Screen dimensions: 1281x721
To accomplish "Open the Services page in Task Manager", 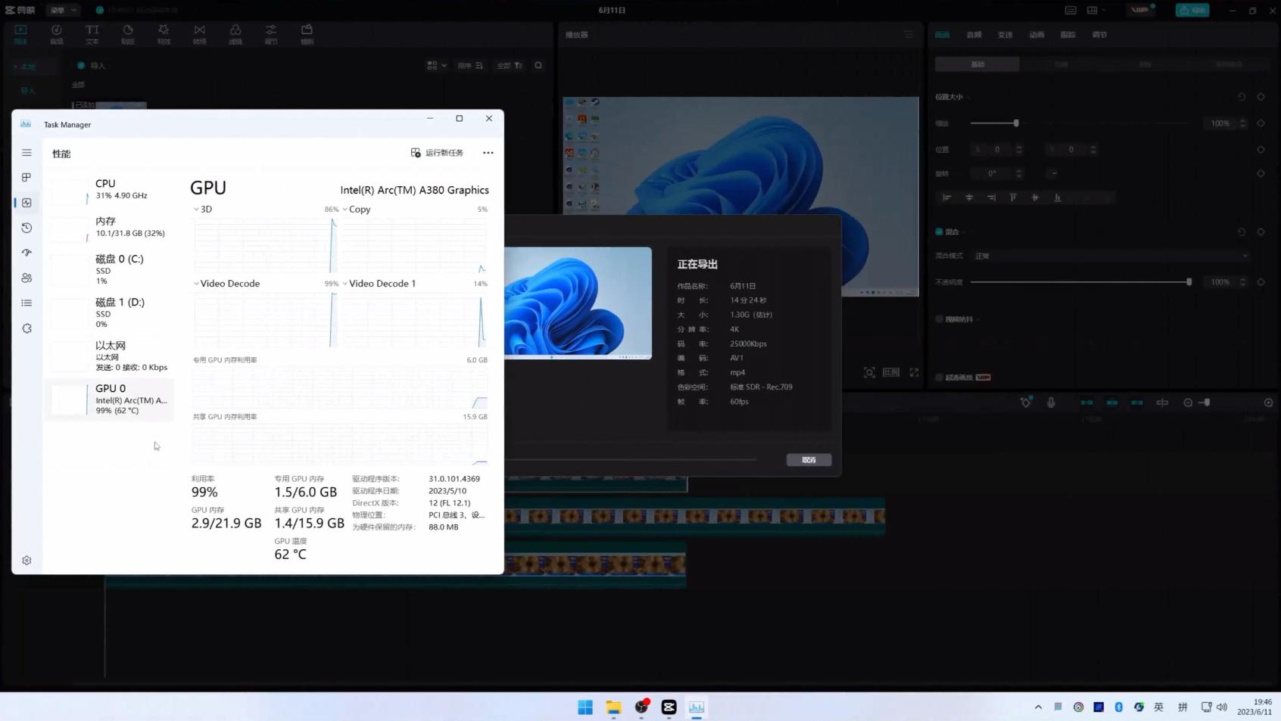I will 26,328.
